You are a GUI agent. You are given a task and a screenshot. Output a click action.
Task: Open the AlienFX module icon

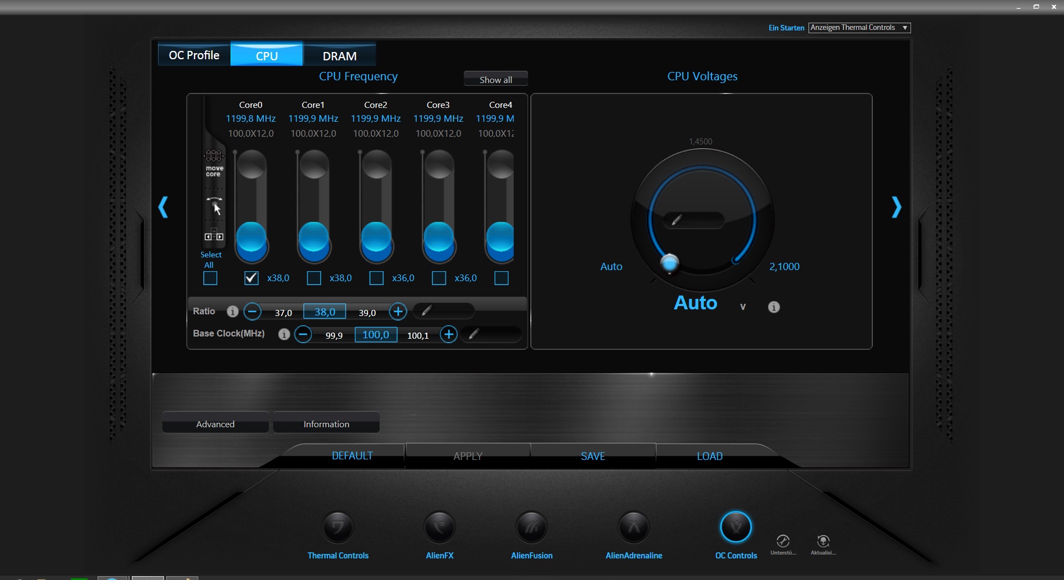(439, 527)
